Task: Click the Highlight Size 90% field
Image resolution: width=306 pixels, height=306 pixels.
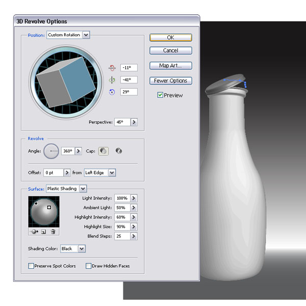Action: (x=122, y=227)
